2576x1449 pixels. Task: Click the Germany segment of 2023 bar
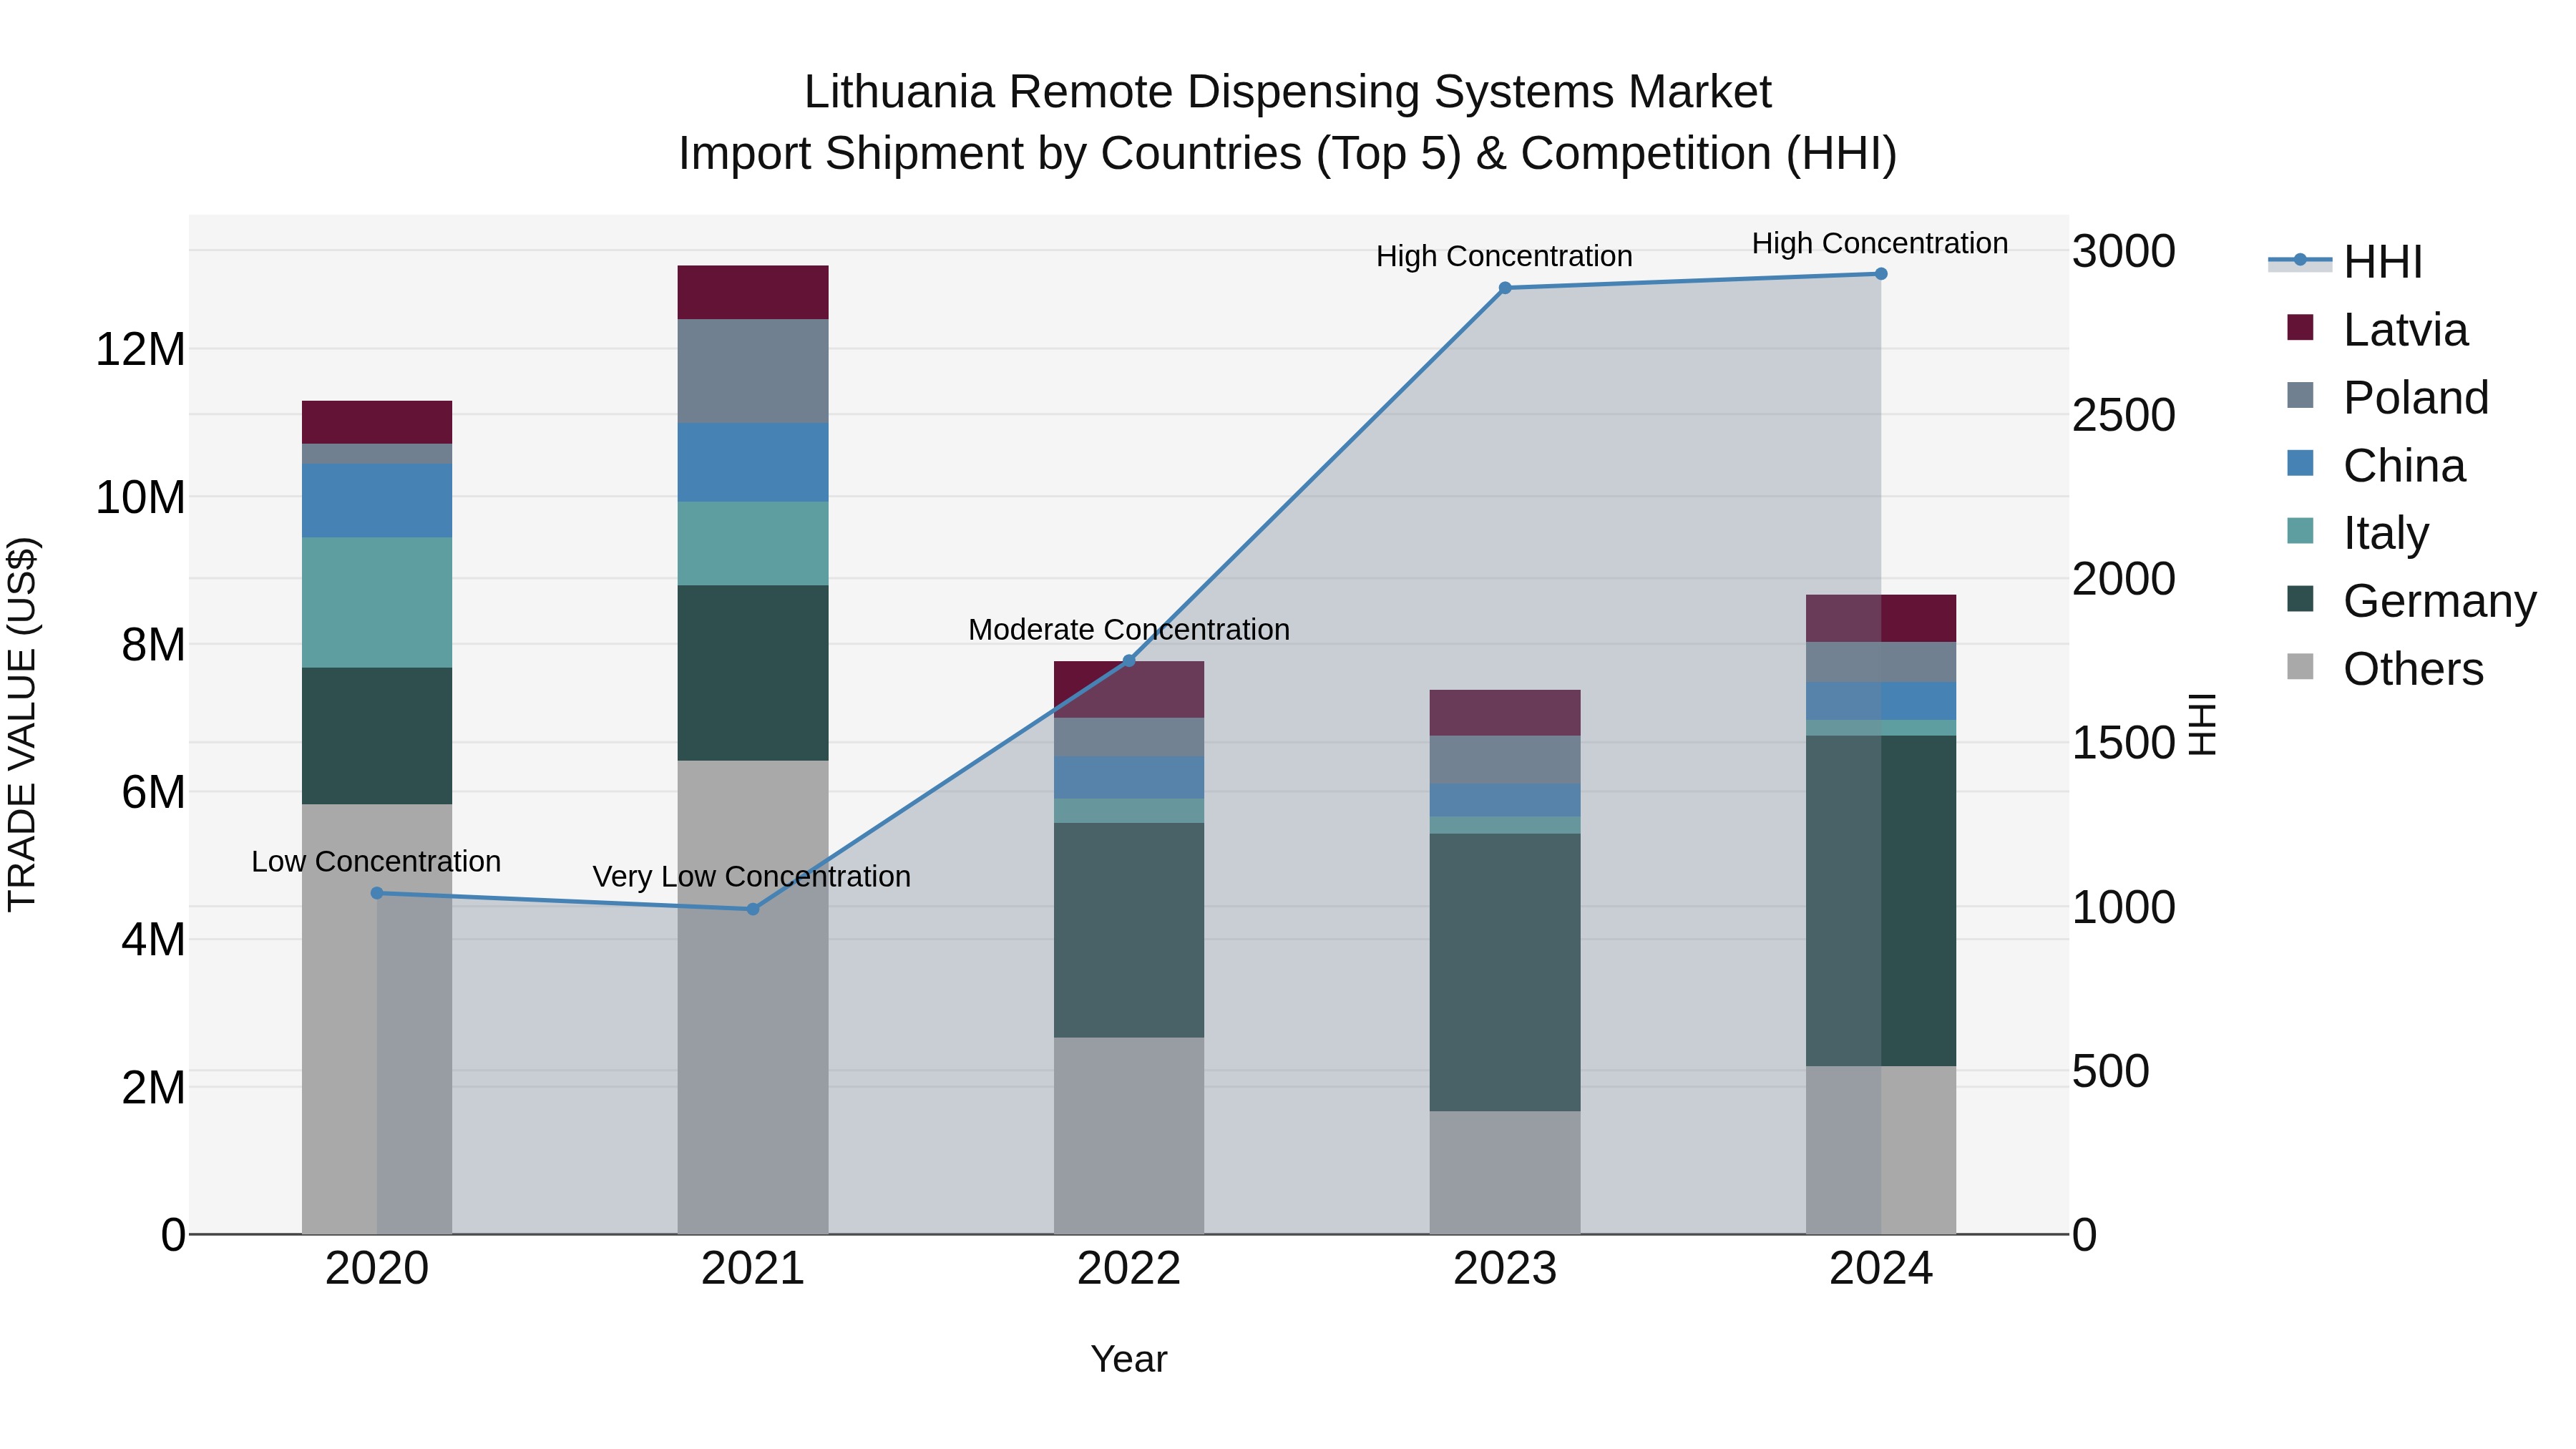(1505, 973)
